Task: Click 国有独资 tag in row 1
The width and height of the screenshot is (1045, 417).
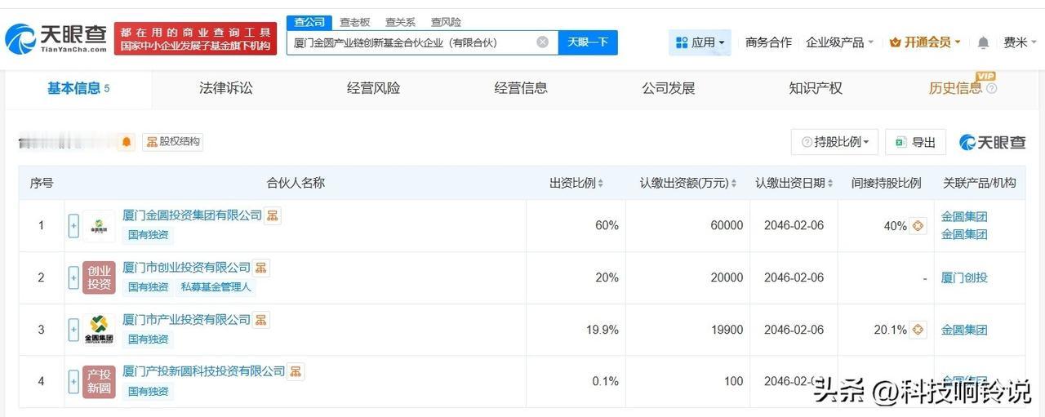Action: 148,235
